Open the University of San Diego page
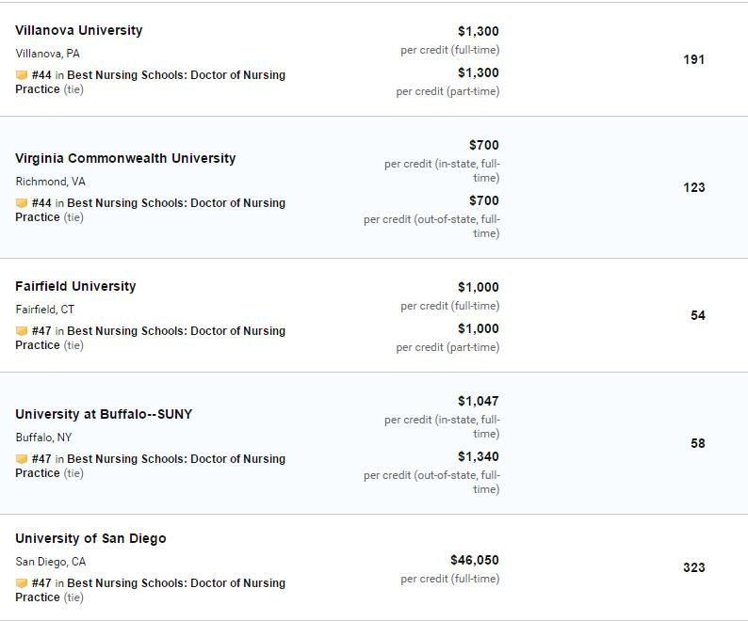The image size is (748, 621). (x=90, y=538)
